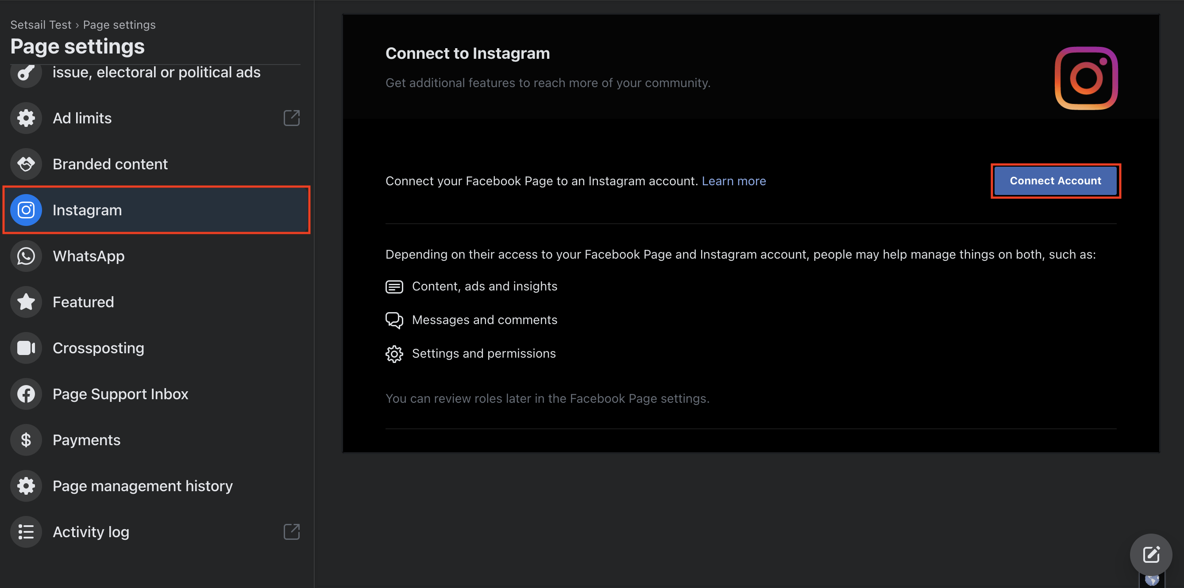Screen dimensions: 1184x588
Task: Open Payments settings
Action: 155,440
